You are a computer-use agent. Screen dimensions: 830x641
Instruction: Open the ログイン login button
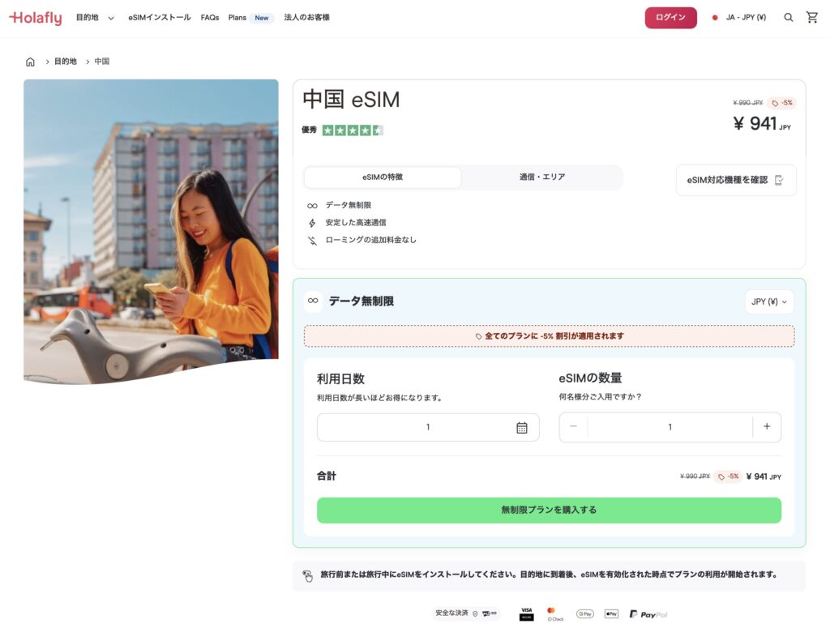(x=670, y=17)
